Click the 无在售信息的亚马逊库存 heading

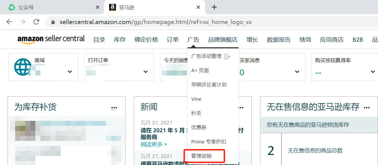(x=313, y=107)
